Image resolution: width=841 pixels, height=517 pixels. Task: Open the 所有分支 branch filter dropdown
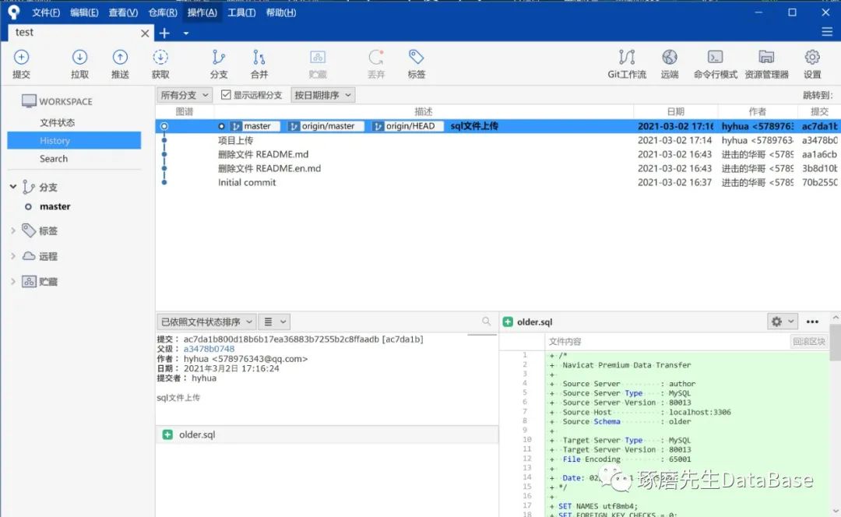pyautogui.click(x=185, y=94)
